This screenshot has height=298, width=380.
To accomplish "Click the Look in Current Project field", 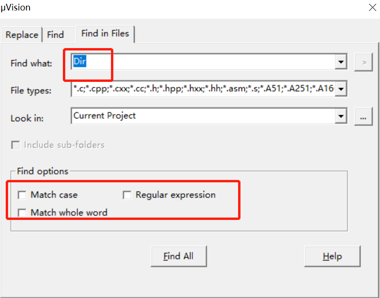I will coord(203,116).
